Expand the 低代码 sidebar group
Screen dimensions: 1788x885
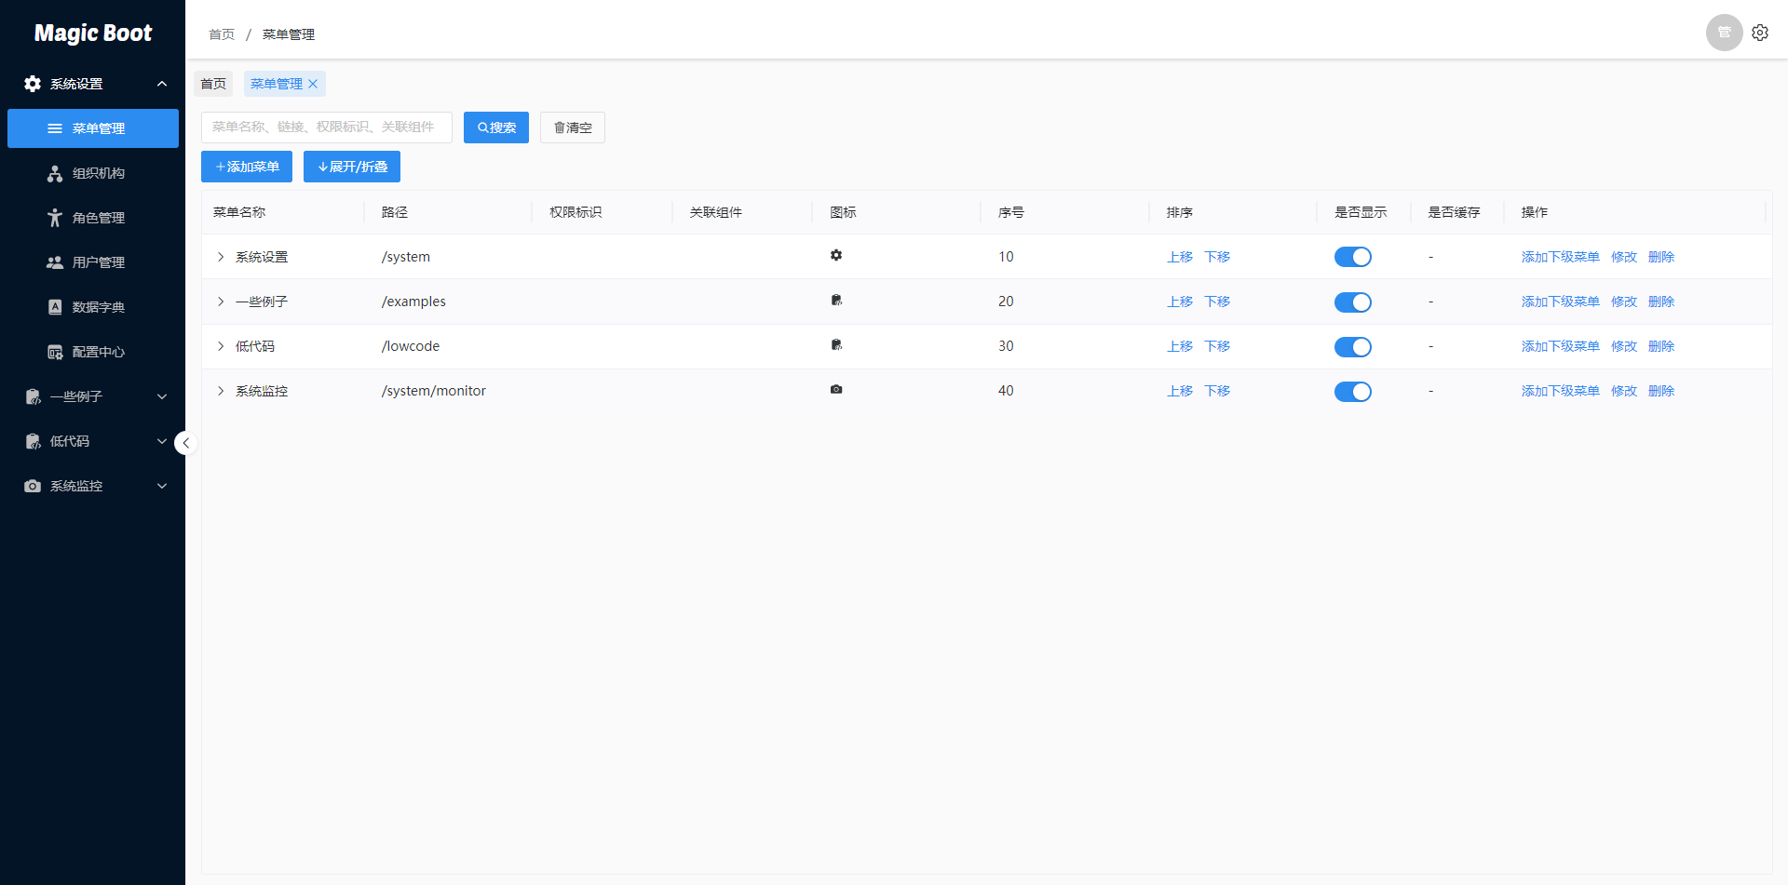pos(93,441)
